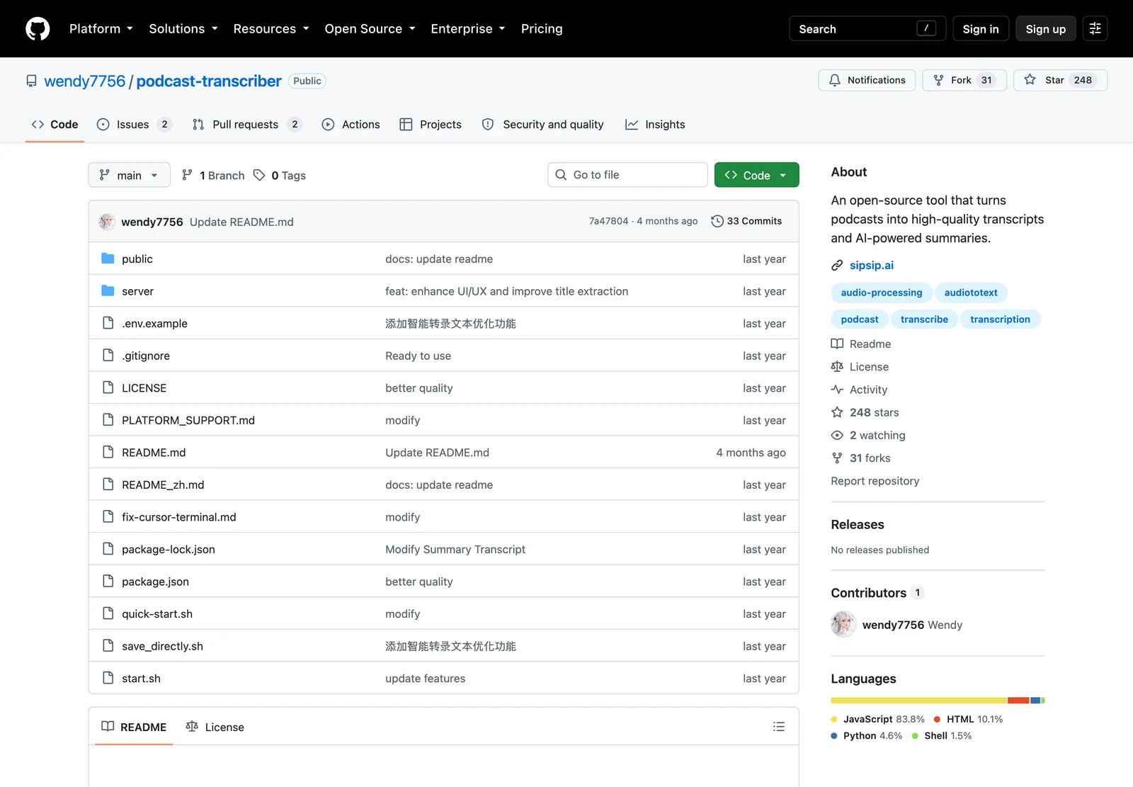Click Report repository
This screenshot has height=787, width=1133.
[875, 481]
